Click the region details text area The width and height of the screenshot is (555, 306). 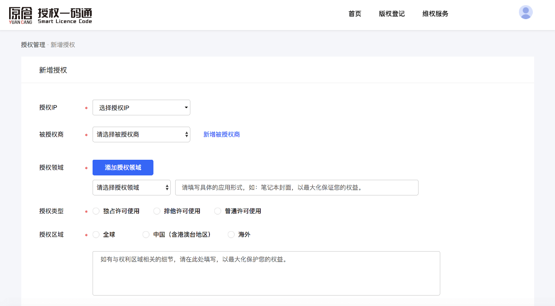(x=266, y=273)
